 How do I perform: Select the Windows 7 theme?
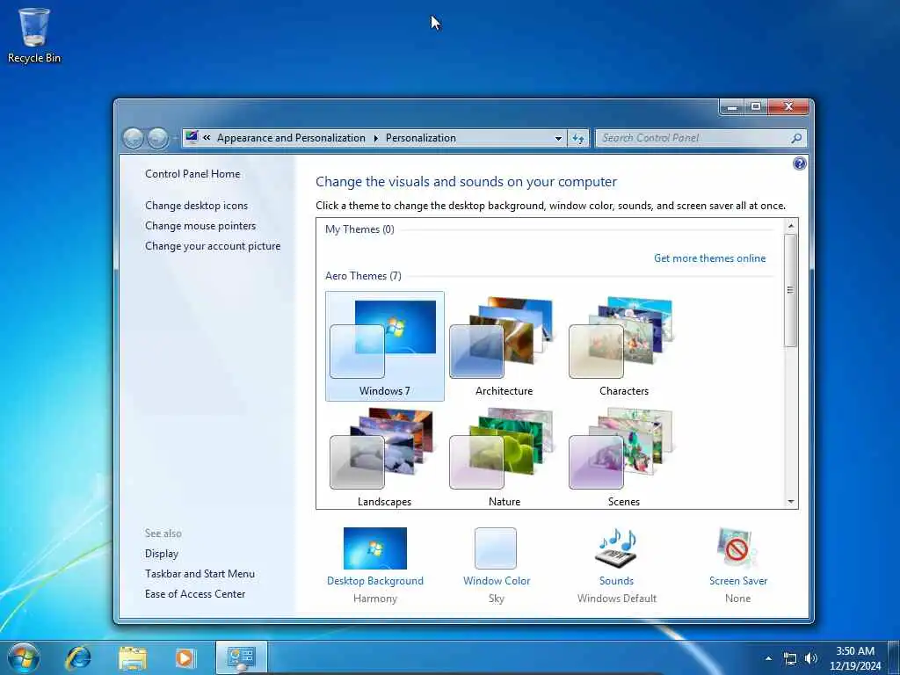(x=385, y=345)
